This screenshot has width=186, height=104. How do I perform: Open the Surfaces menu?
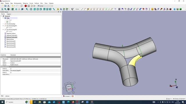[x=37, y=3]
